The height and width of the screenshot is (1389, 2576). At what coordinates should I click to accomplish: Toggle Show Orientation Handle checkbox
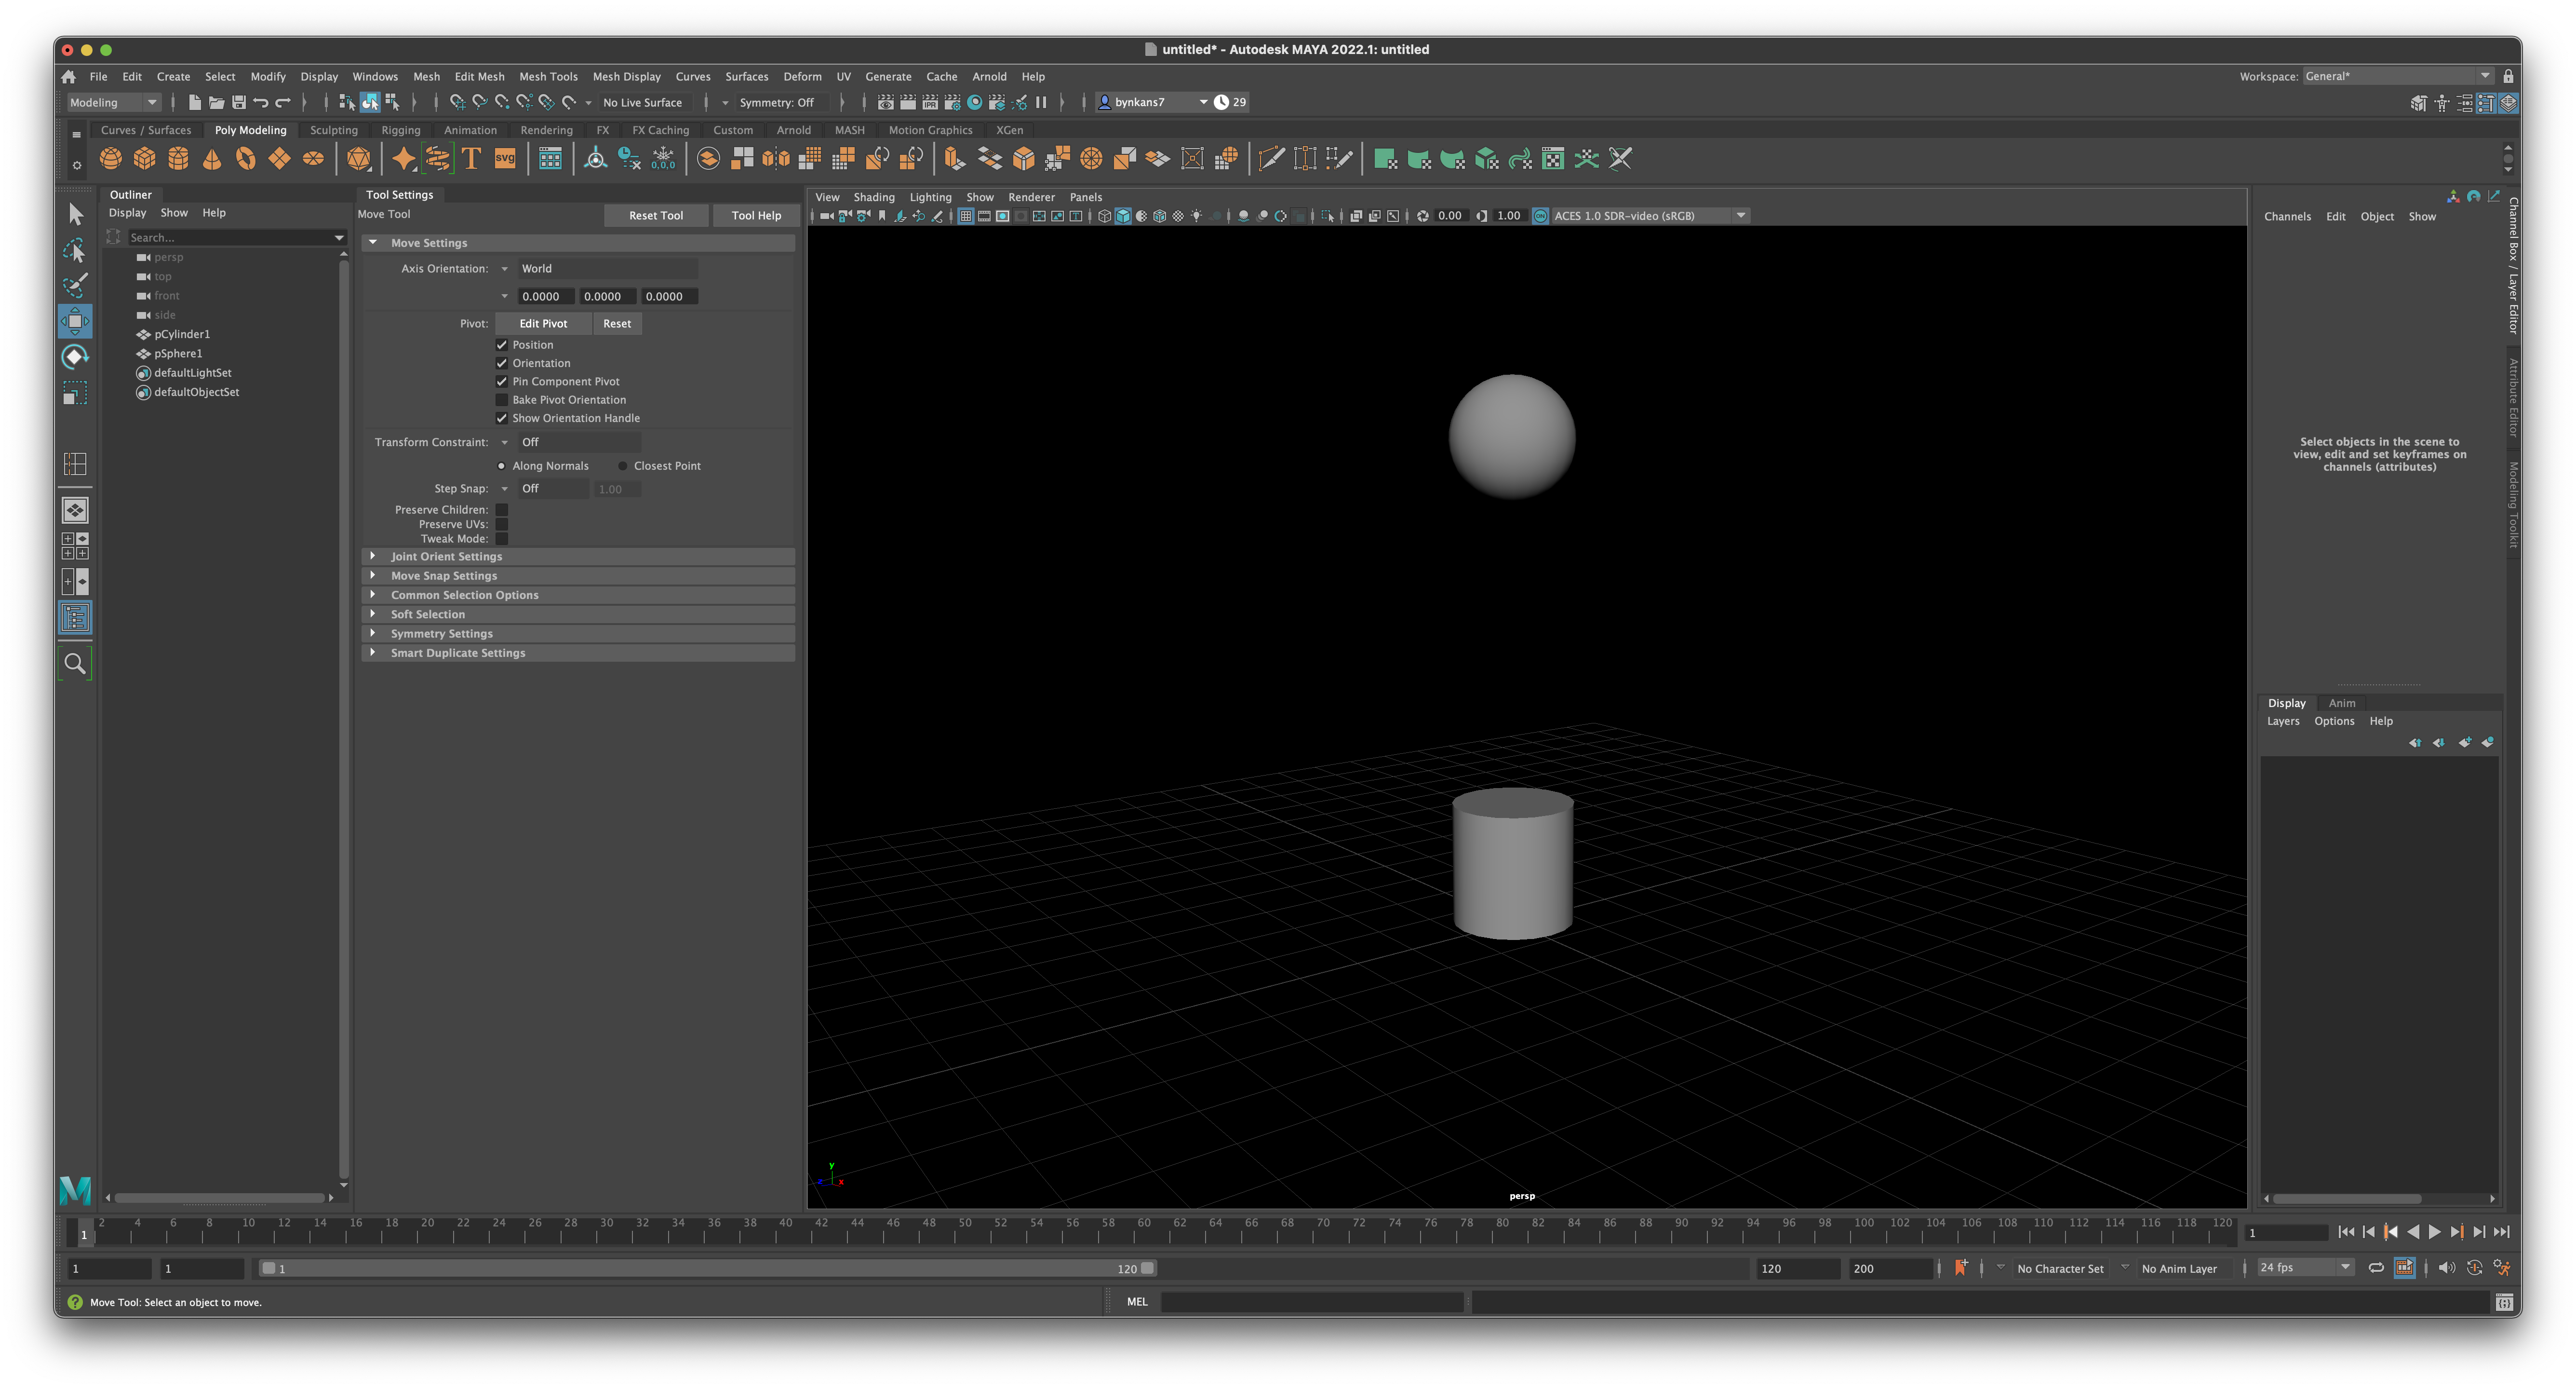click(x=502, y=418)
